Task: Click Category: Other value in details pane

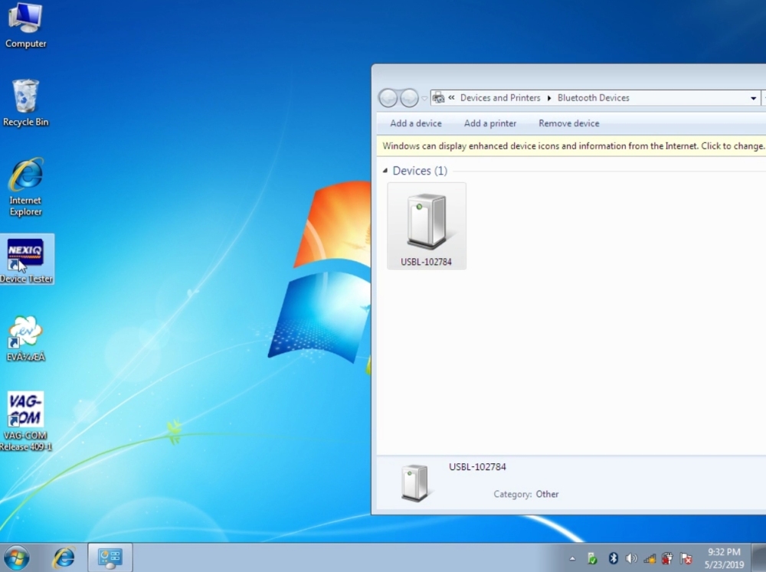Action: 547,494
